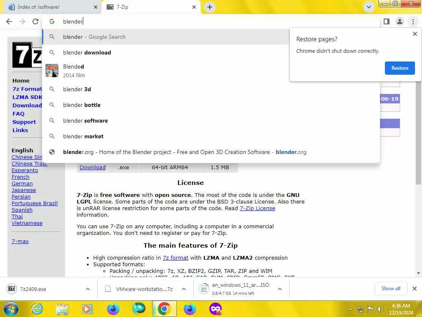Select 'blender - Google Search' suggestion
This screenshot has height=317, width=422.
166,37
